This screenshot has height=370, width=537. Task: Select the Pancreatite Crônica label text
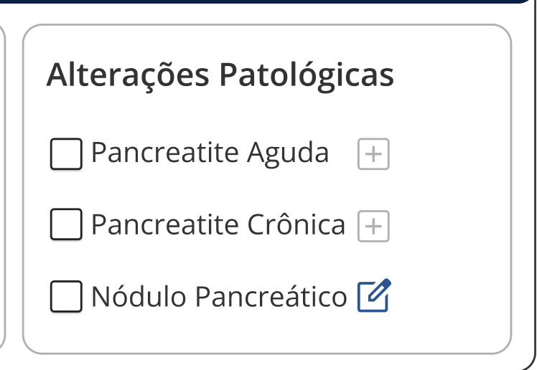point(218,225)
